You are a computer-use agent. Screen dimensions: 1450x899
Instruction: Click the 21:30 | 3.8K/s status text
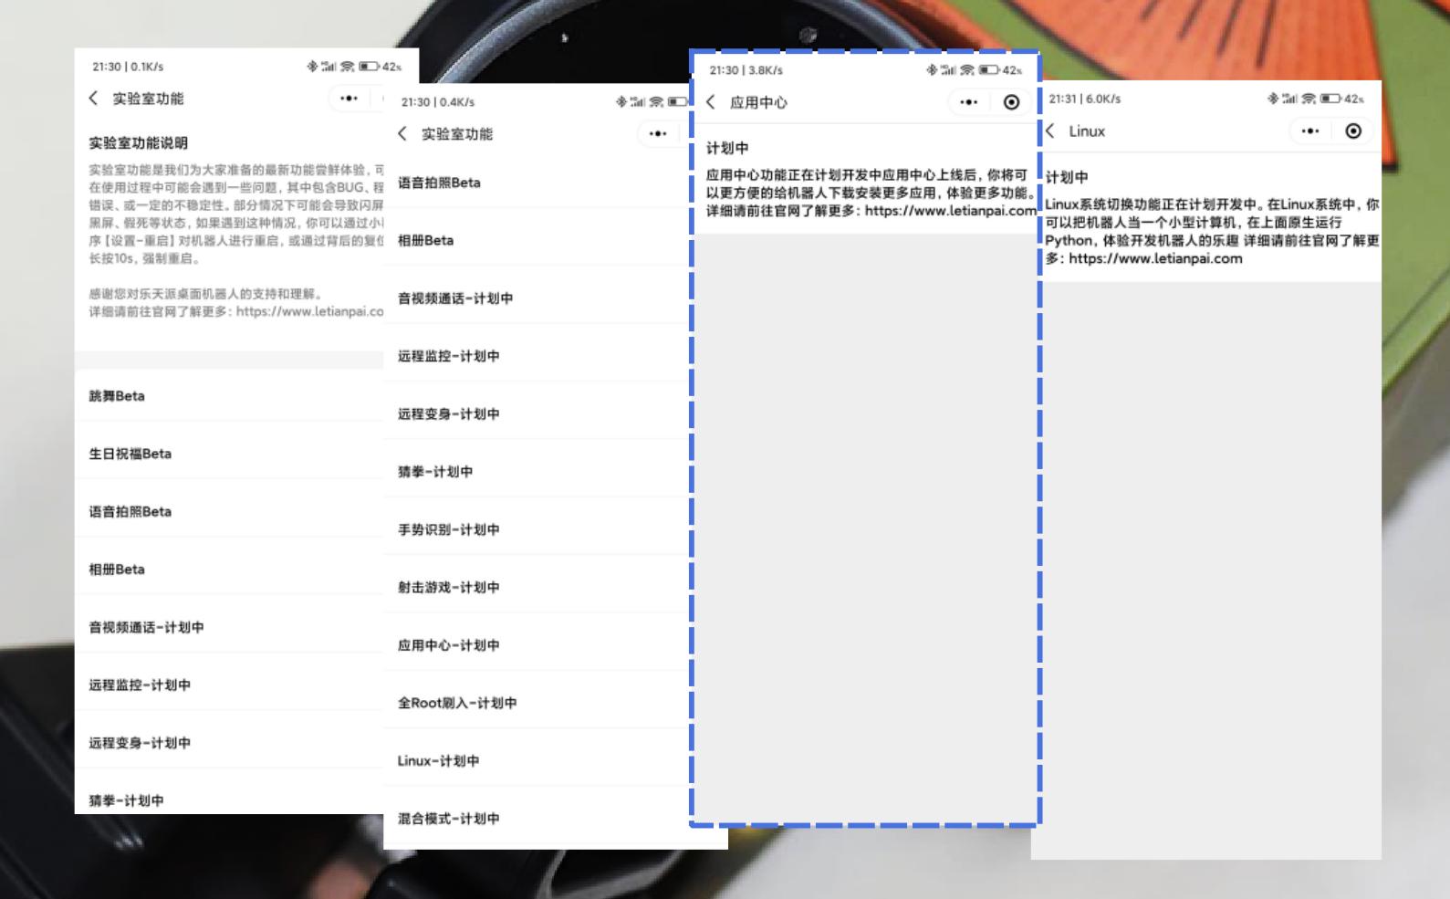(746, 70)
